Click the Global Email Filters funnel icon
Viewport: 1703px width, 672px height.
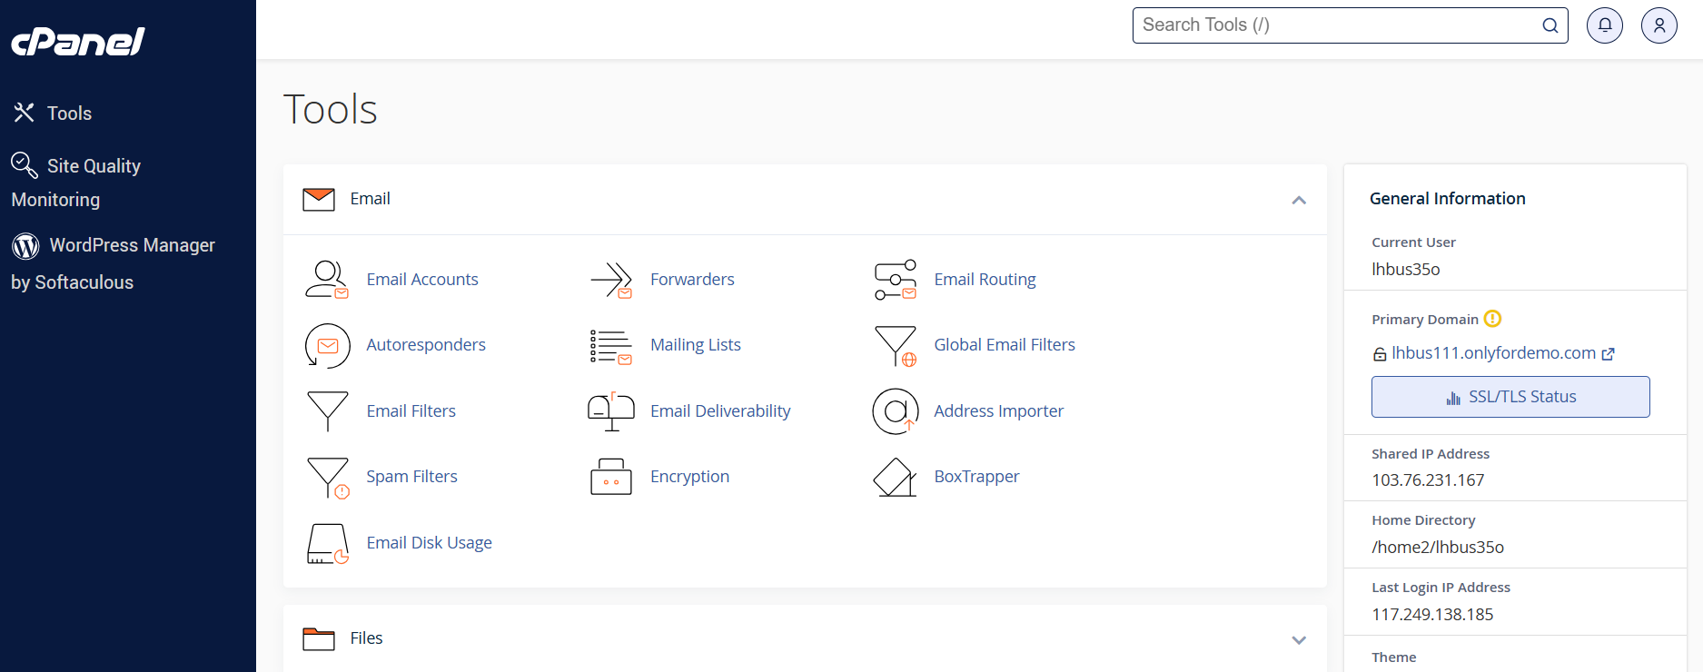(896, 346)
